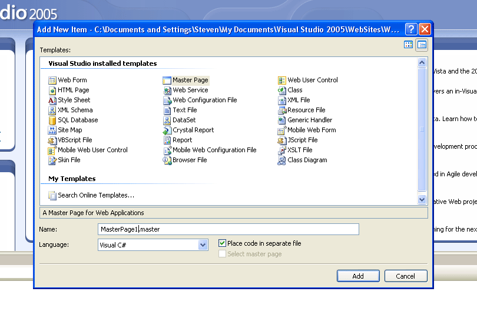Select the XSLT File template icon
The height and width of the screenshot is (325, 477).
click(x=282, y=150)
